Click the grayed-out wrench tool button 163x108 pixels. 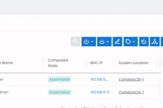click(x=76, y=42)
